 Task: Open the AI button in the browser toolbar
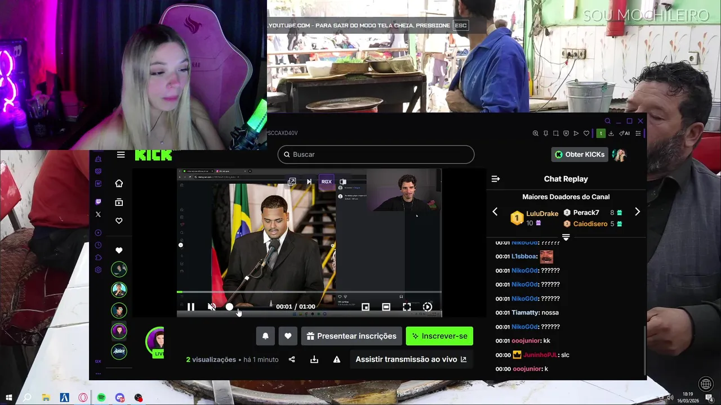tap(624, 133)
